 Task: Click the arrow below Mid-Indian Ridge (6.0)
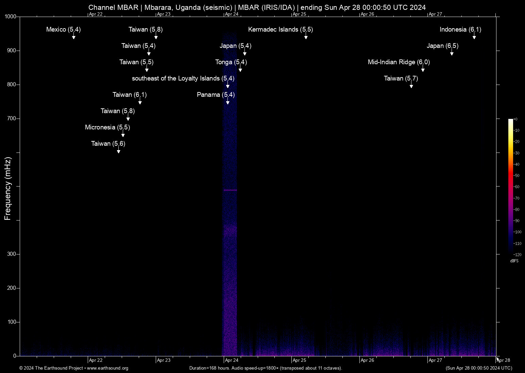tap(423, 69)
